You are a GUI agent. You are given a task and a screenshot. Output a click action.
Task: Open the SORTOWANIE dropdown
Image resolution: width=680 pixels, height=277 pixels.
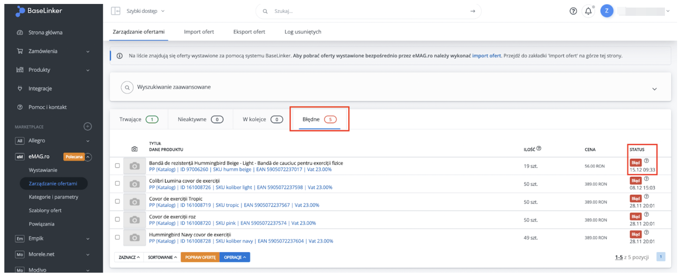(162, 257)
